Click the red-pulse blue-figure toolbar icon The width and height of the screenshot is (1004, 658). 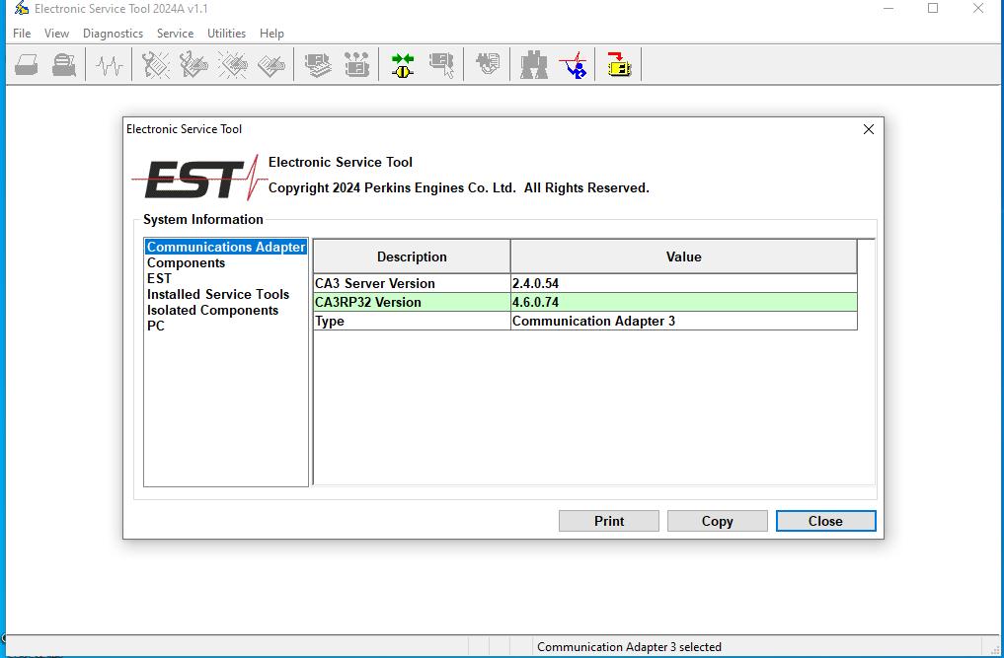coord(573,65)
